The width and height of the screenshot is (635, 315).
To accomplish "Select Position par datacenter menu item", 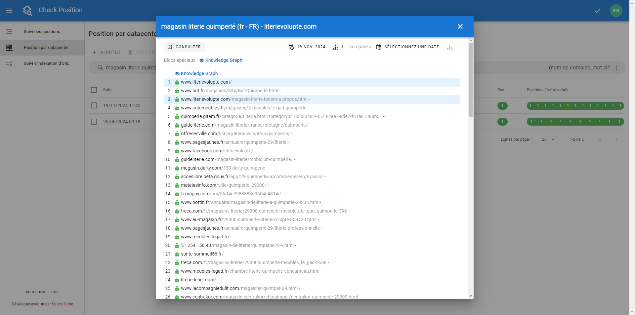I will coord(42,48).
